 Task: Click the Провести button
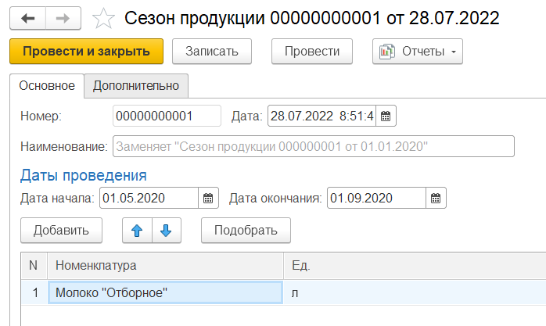[311, 51]
